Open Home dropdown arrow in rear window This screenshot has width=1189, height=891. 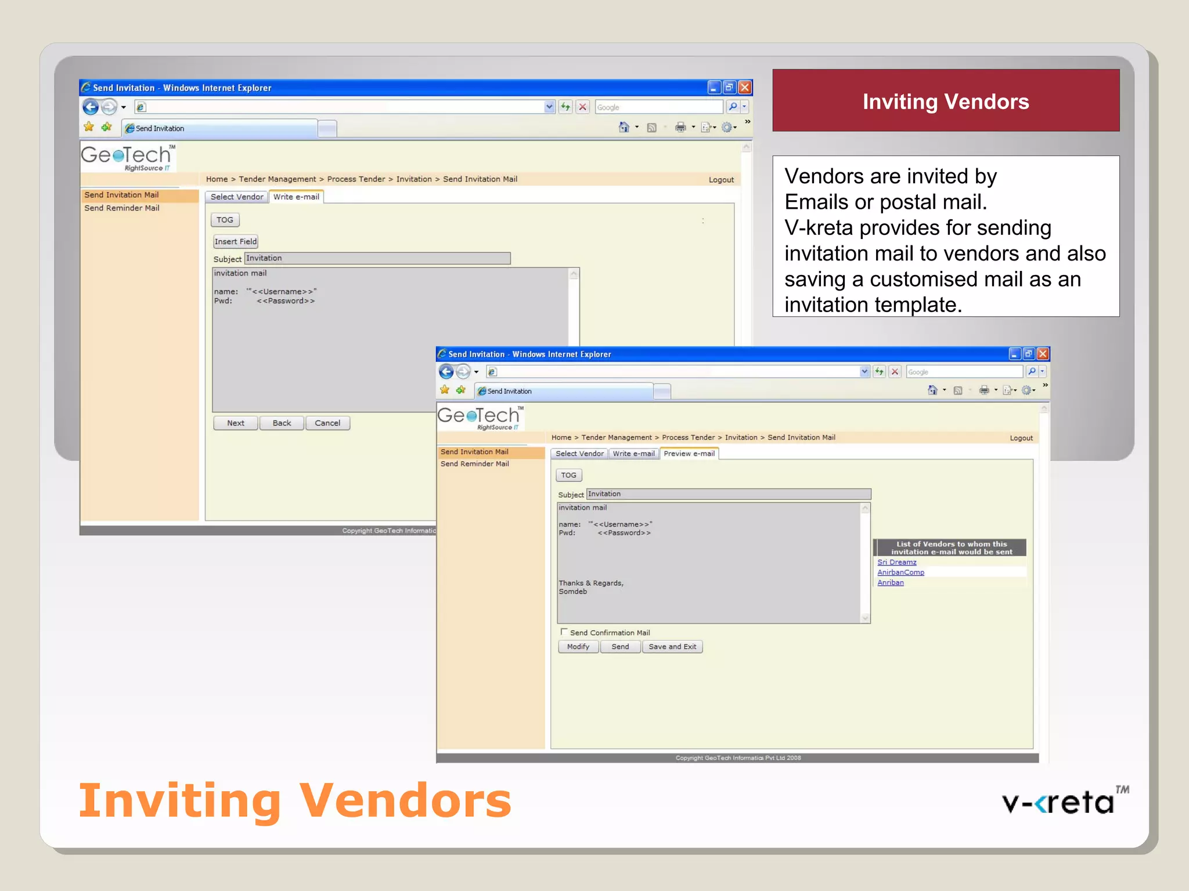(x=637, y=128)
